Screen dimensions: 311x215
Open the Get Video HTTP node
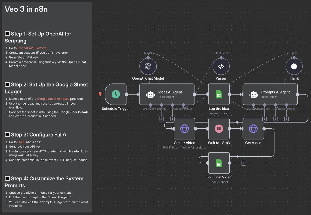point(253,128)
